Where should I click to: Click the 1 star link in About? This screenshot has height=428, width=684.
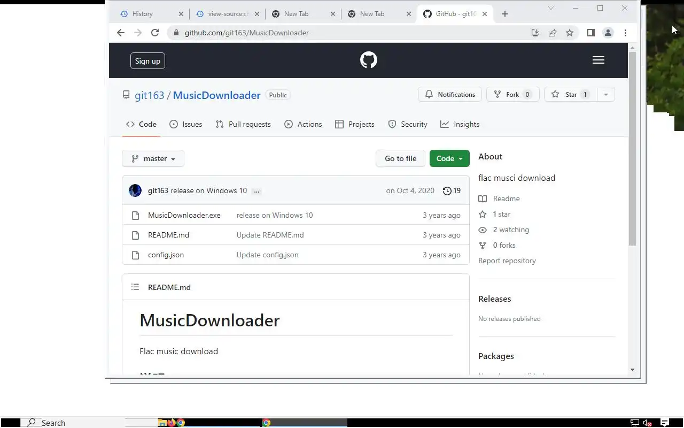(x=494, y=214)
